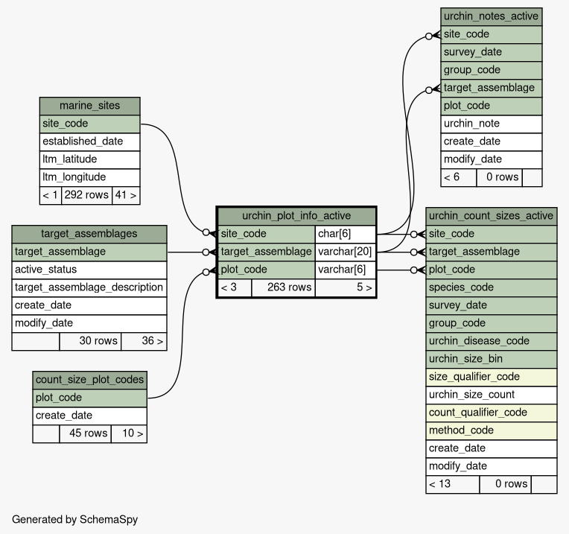
Task: Click the urchin_note column
Action: point(492,124)
